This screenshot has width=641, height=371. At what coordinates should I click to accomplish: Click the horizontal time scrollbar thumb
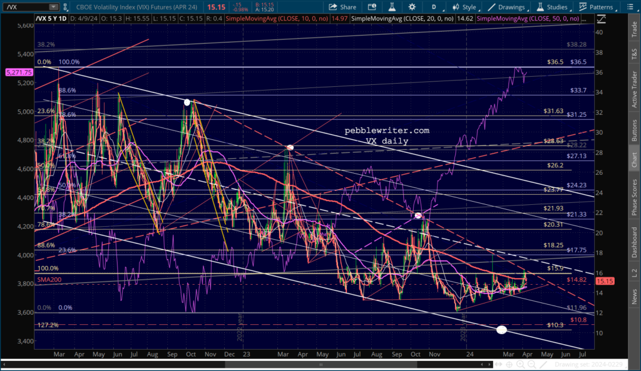coord(321,365)
